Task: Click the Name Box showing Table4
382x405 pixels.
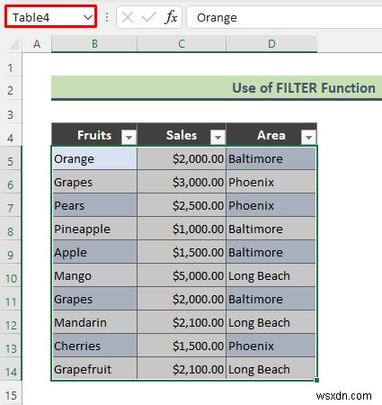Action: 50,18
